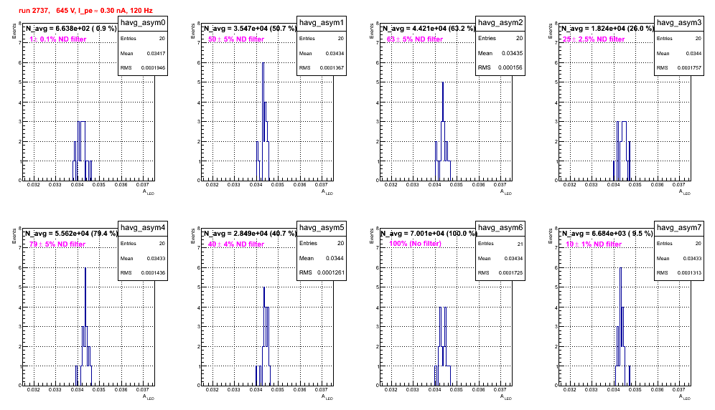The width and height of the screenshot is (715, 410).
Task: Click the havg_asym0 stats box title
Action: [143, 23]
